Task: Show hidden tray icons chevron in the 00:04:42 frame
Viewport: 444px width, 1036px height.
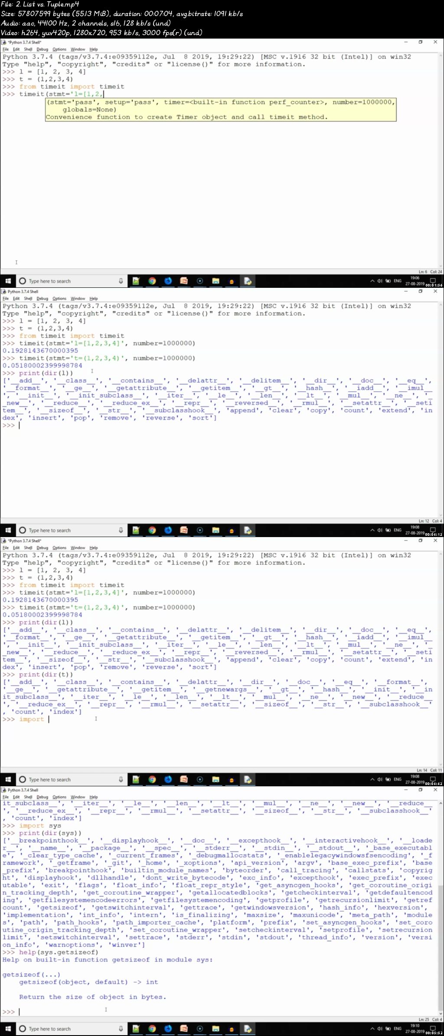Action: pyautogui.click(x=372, y=779)
